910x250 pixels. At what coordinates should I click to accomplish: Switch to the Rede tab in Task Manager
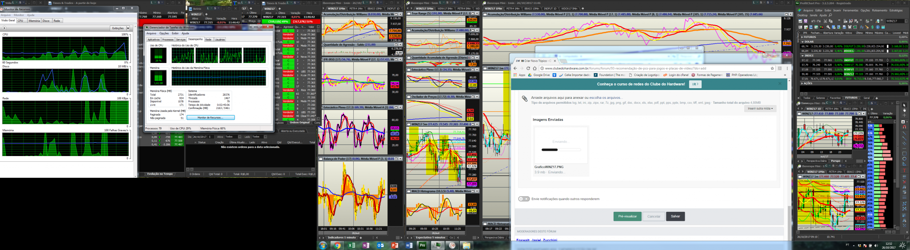click(208, 39)
